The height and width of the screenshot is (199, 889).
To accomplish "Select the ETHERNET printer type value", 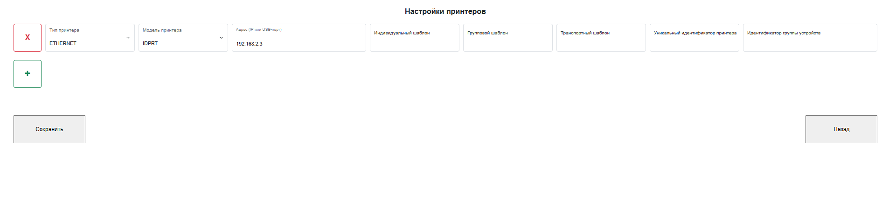I will 63,43.
